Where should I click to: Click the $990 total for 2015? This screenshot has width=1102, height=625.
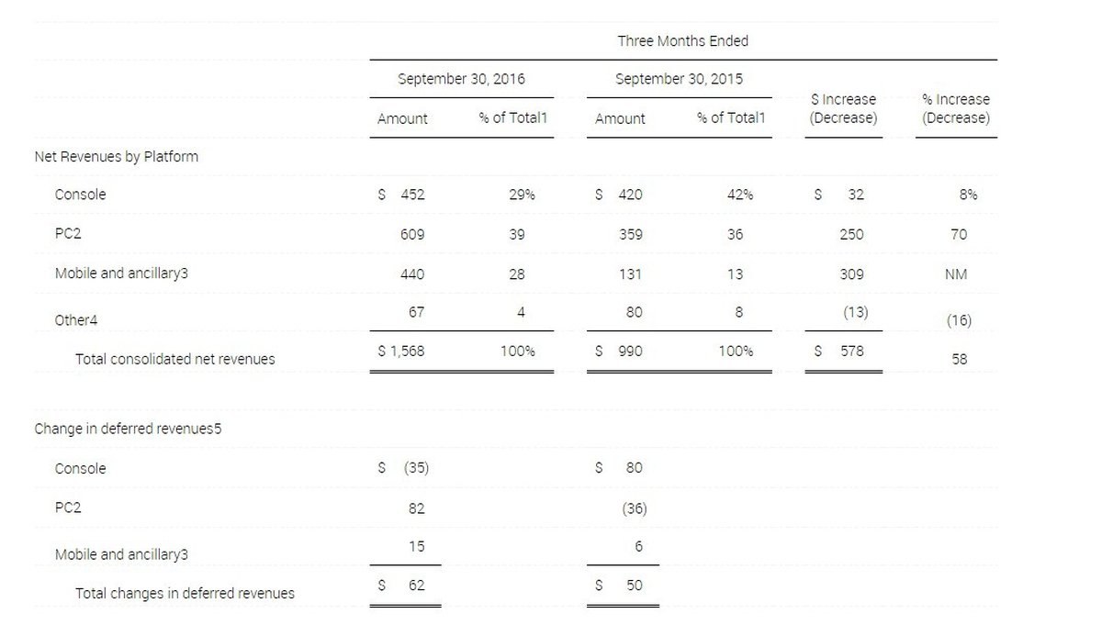(620, 351)
